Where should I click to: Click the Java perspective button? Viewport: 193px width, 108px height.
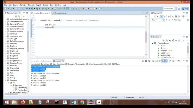pos(185,9)
